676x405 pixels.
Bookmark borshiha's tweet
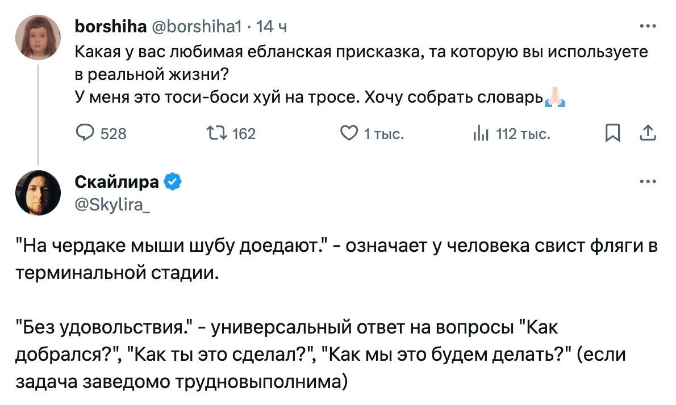[x=612, y=134]
